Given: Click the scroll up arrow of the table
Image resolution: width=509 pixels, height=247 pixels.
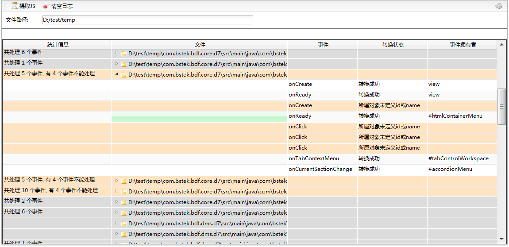Looking at the screenshot, I should [501, 44].
